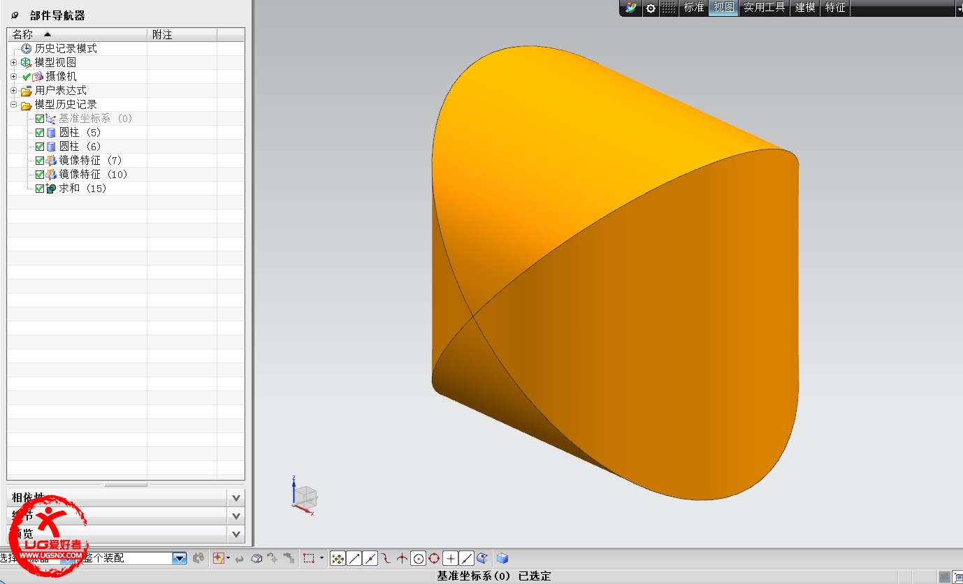Toggle the control point snap icon
The height and width of the screenshot is (584, 963).
click(x=386, y=558)
